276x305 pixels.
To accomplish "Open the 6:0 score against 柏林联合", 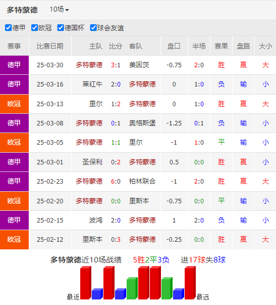I will 116,182.
